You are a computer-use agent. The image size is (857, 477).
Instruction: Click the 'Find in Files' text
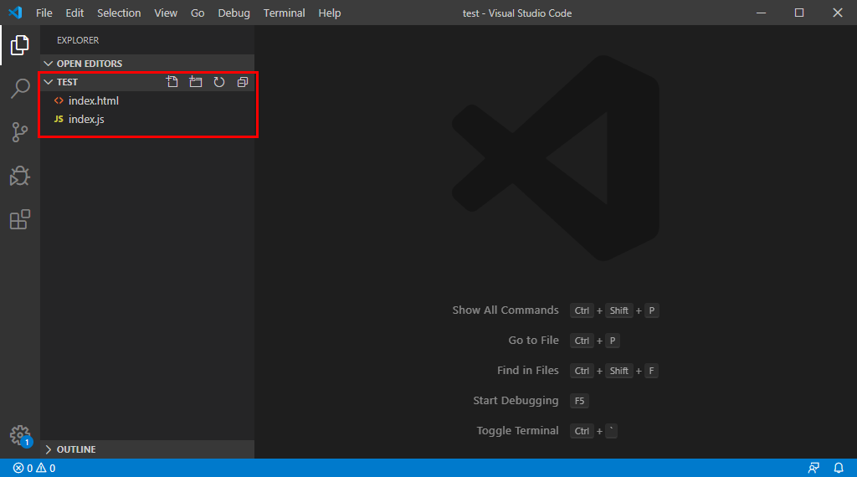[x=528, y=371]
